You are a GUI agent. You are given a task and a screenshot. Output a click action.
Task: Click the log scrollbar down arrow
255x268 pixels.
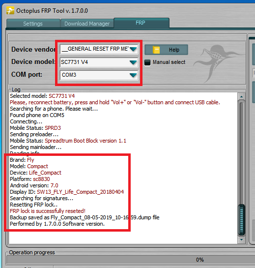click(x=241, y=239)
